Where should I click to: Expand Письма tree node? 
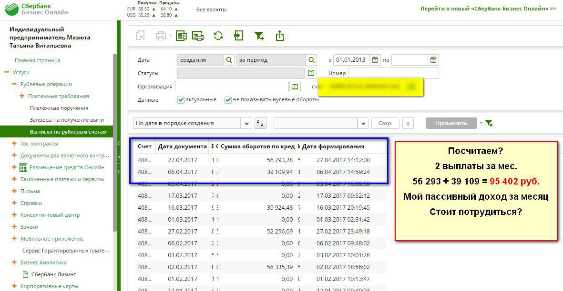14,191
